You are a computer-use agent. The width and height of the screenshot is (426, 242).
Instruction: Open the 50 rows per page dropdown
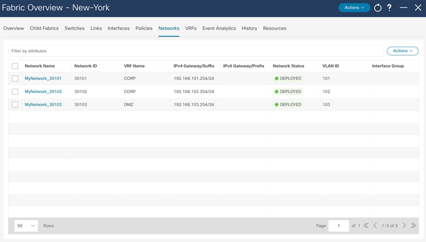pyautogui.click(x=26, y=226)
